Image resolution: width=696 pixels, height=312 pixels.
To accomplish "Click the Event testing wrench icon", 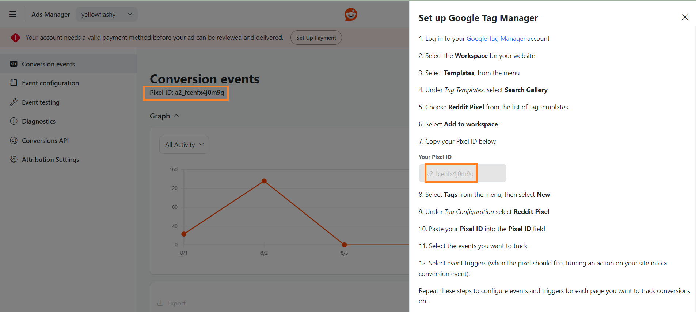I will pyautogui.click(x=14, y=102).
